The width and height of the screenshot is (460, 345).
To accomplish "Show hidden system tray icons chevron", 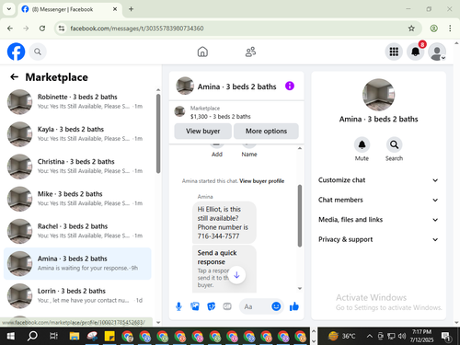I will coord(370,337).
